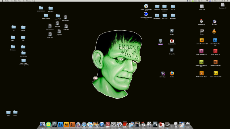Select the Webpages folder

[157, 6]
